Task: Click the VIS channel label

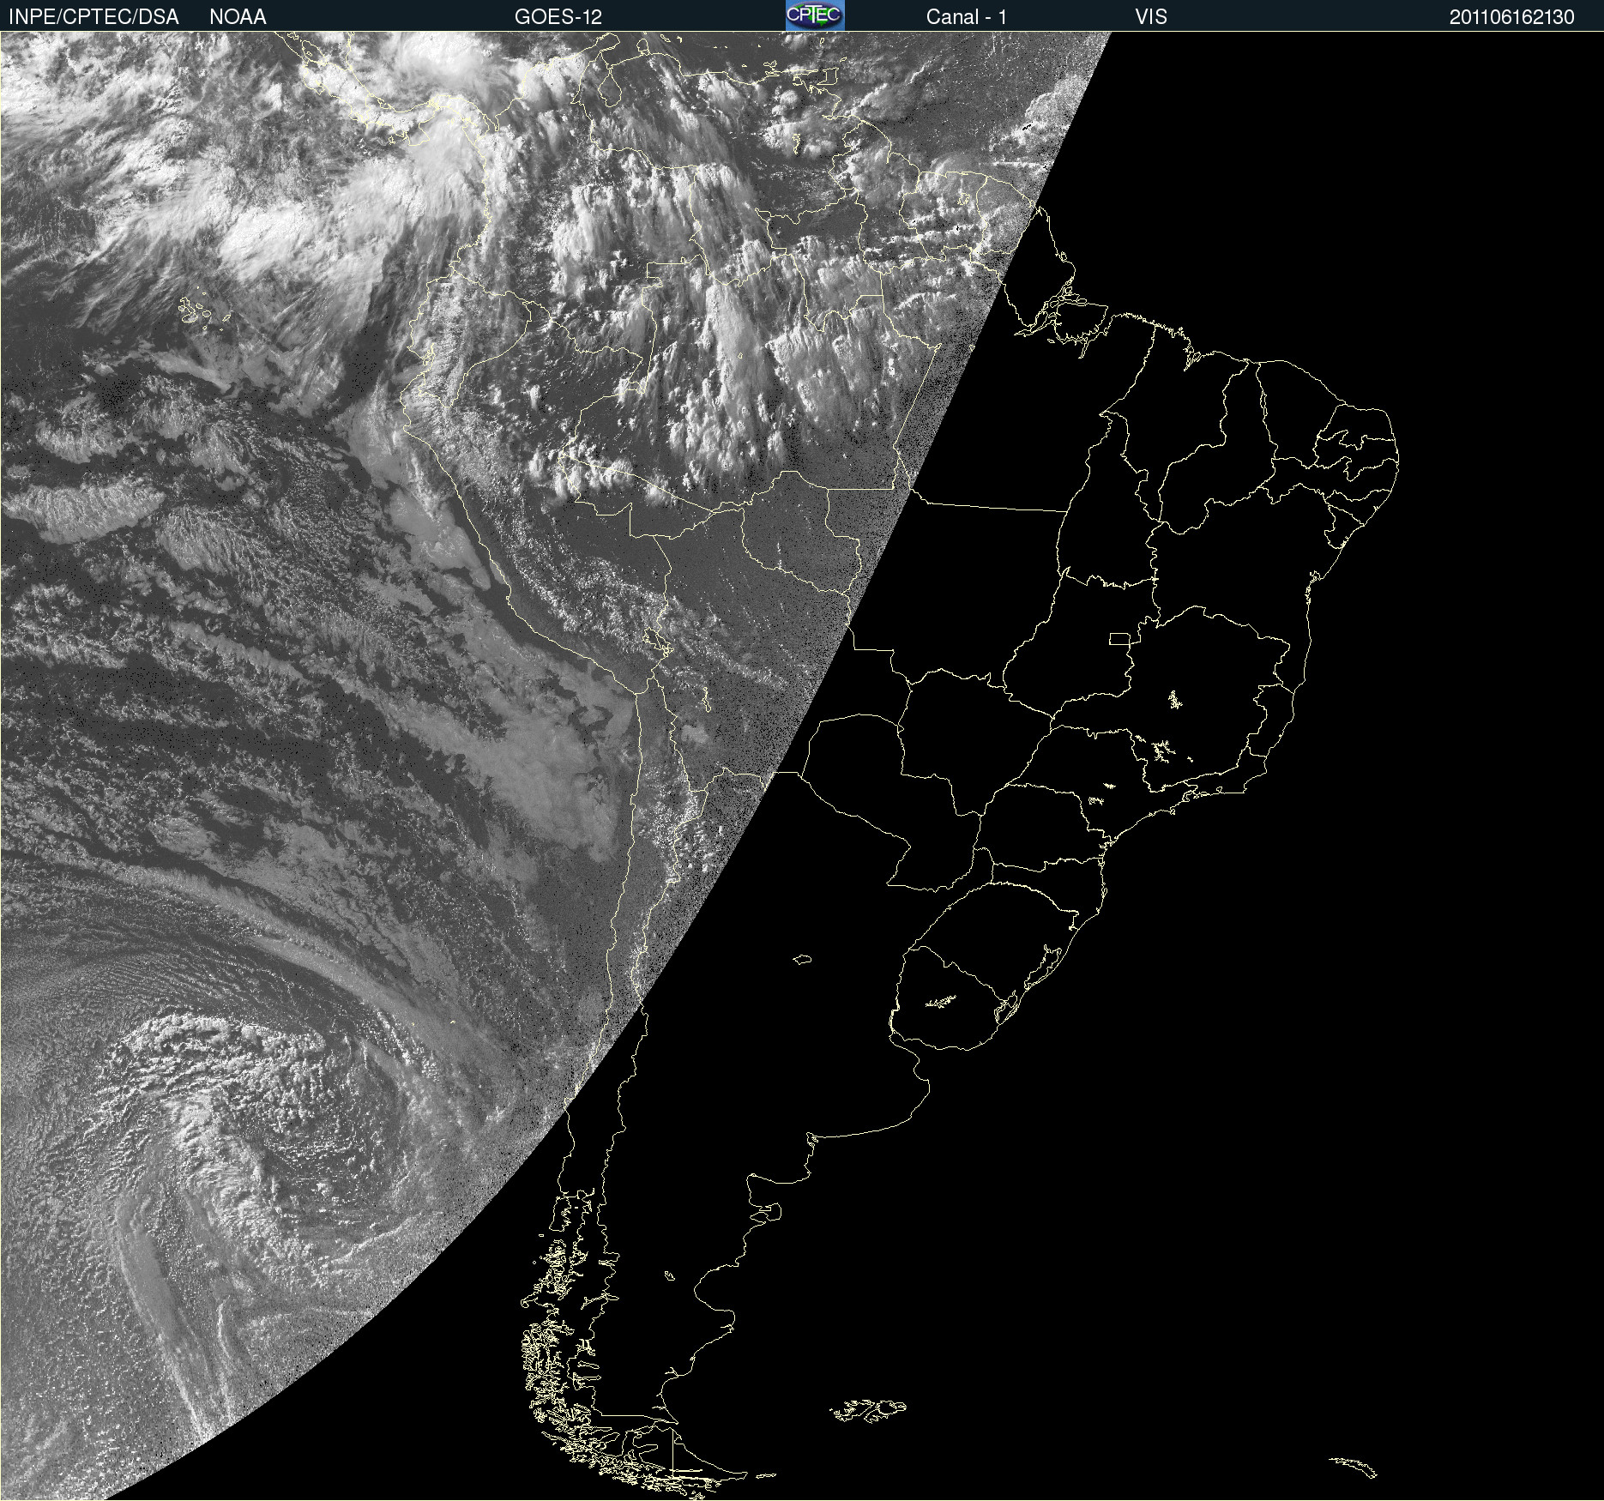Action: point(1151,16)
